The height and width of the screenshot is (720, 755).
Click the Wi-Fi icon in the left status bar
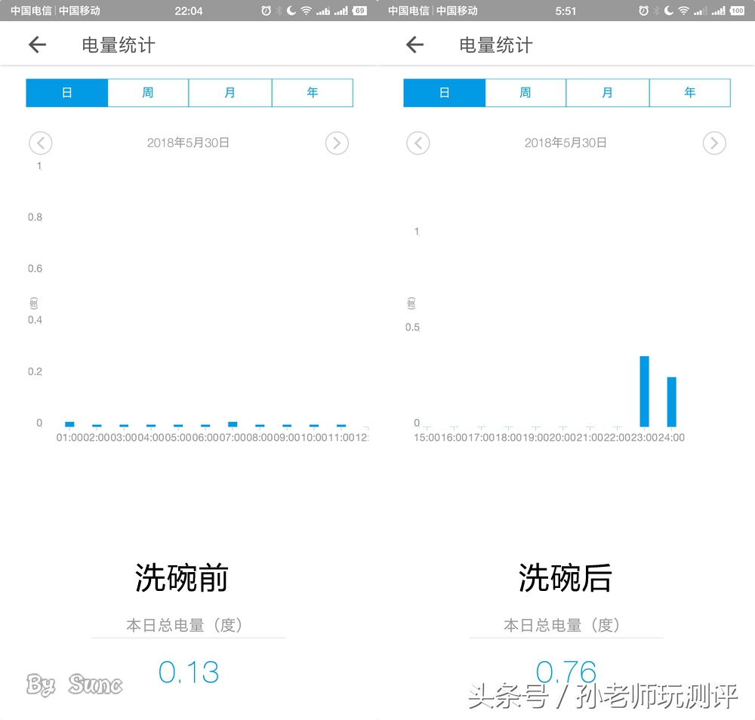pos(308,11)
